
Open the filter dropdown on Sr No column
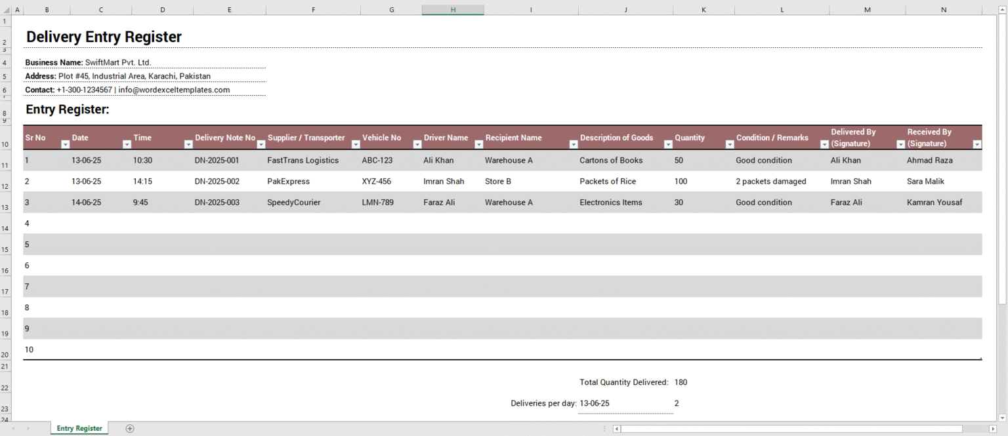[x=65, y=144]
